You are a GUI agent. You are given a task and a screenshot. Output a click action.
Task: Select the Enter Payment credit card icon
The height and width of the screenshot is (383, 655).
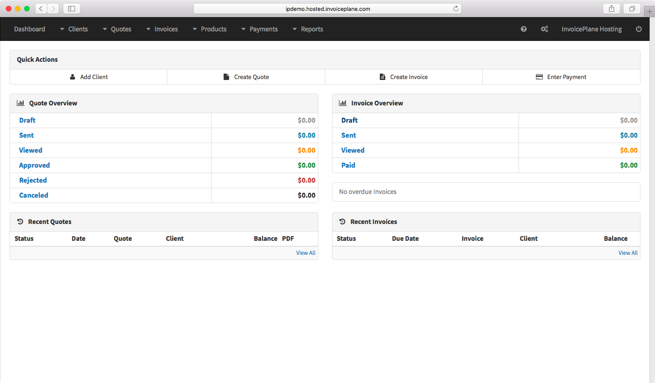pyautogui.click(x=539, y=77)
